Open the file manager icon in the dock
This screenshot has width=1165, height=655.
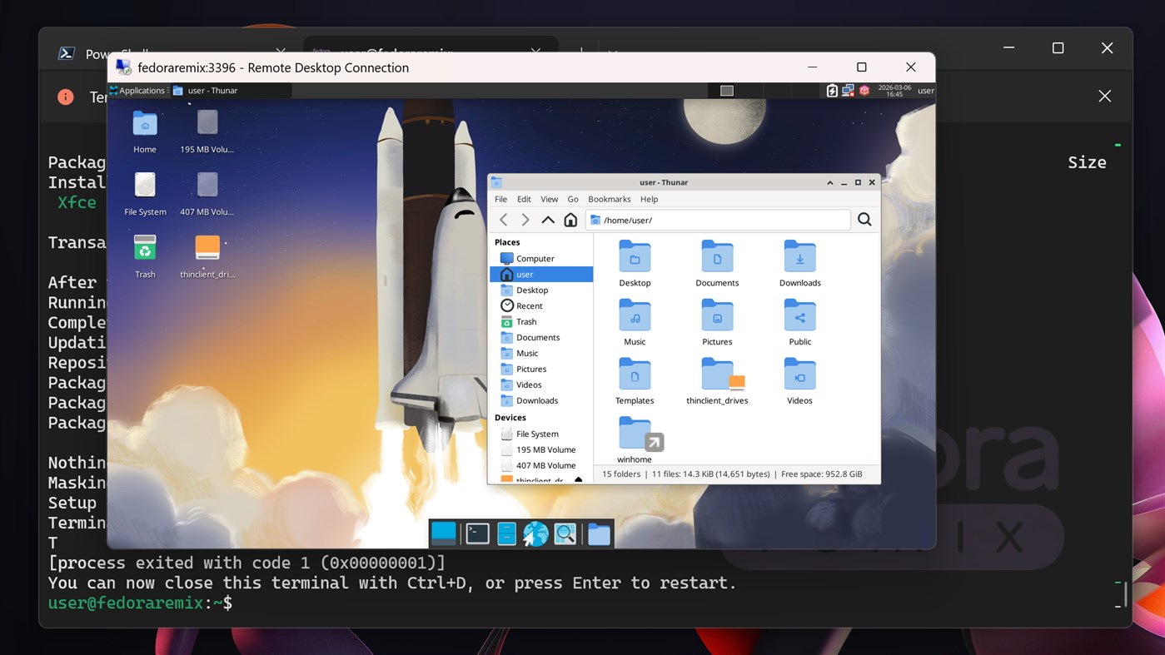(x=599, y=533)
